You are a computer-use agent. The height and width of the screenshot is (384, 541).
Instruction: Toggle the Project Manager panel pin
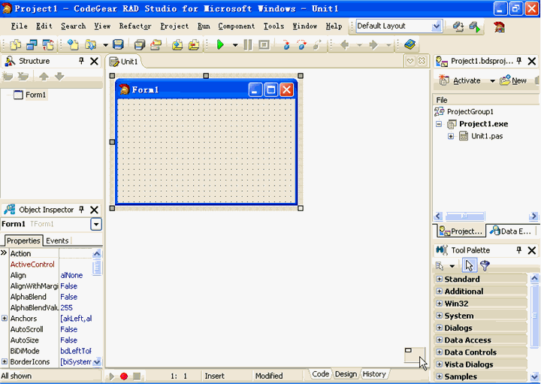point(519,61)
